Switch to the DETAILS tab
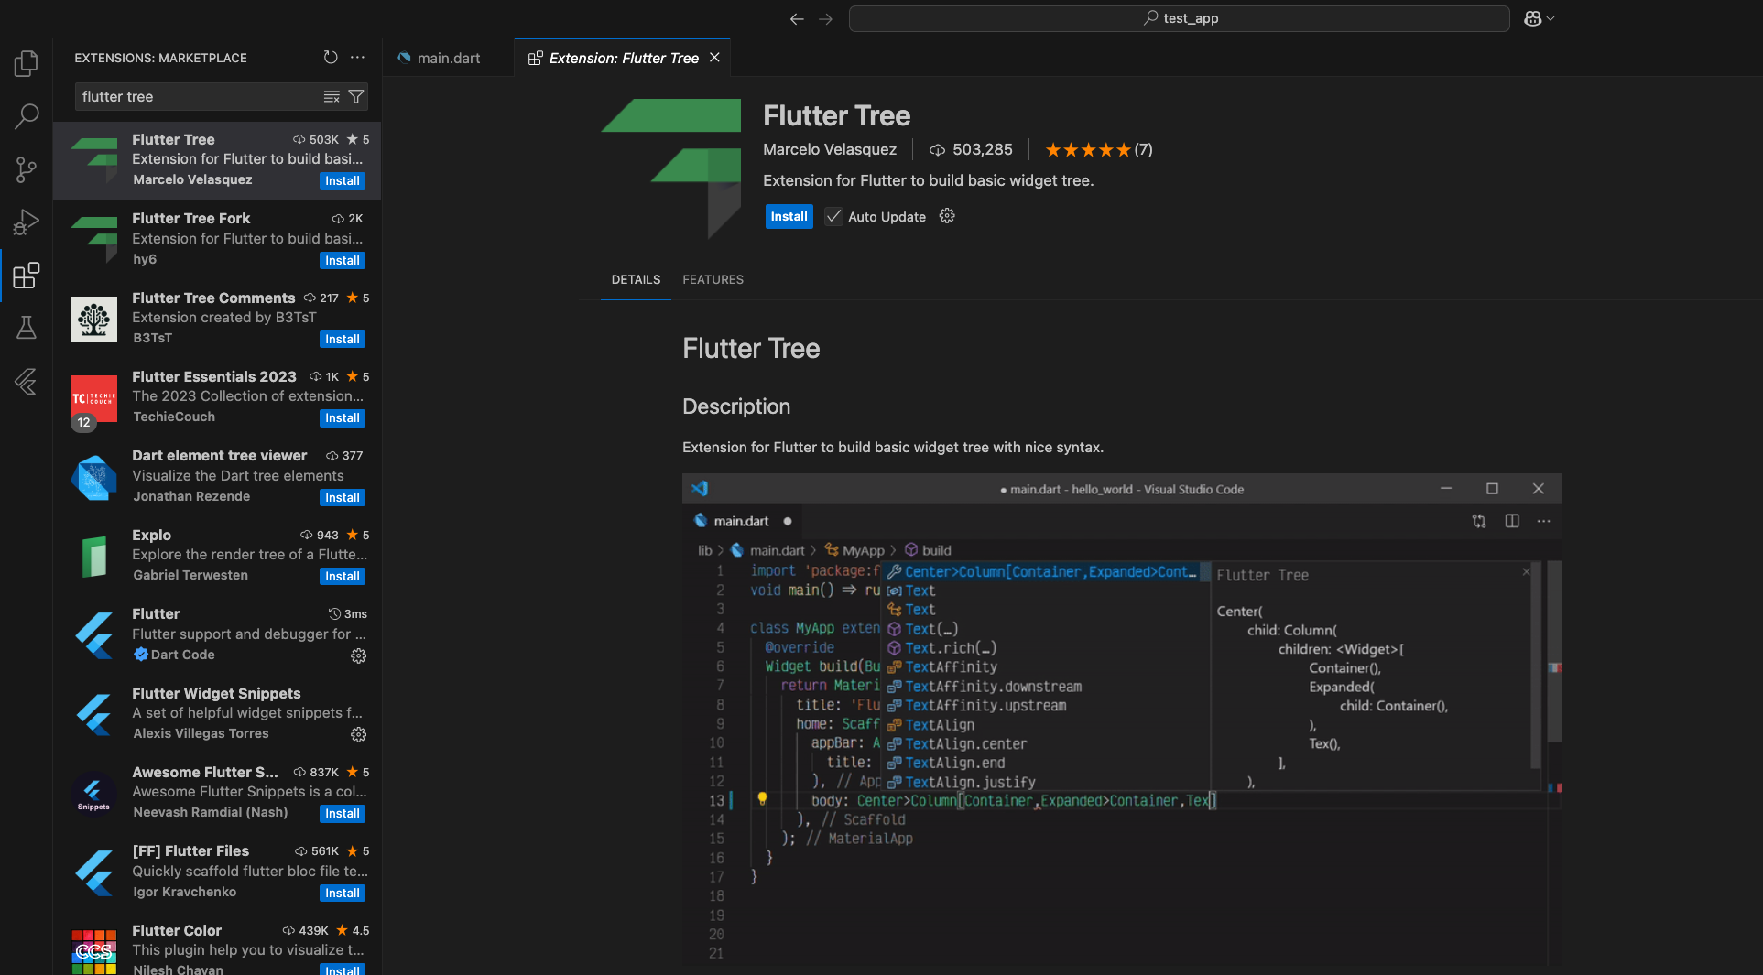This screenshot has width=1763, height=975. [636, 279]
